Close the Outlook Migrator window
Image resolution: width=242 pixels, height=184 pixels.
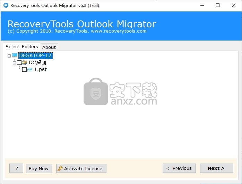[234, 5]
